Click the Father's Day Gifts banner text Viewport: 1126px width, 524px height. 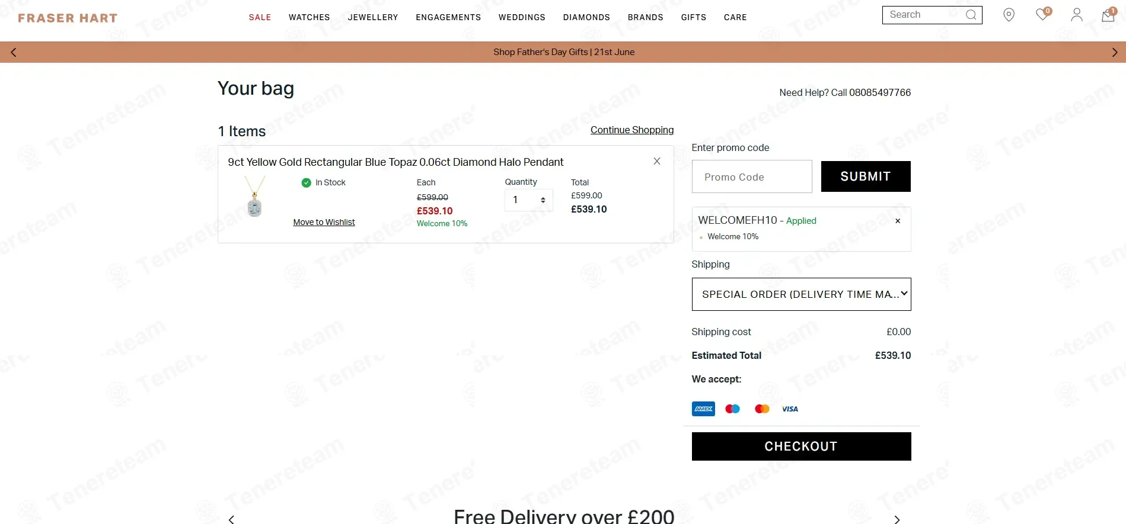point(564,52)
